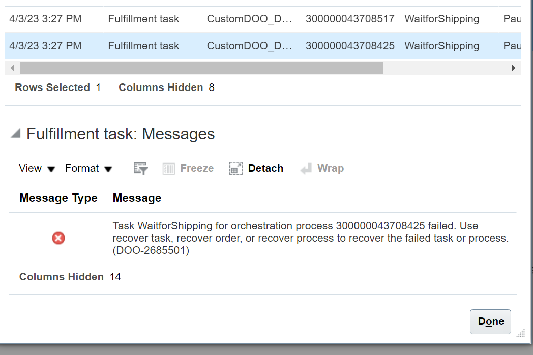The width and height of the screenshot is (533, 355).
Task: Click the red error message icon
Action: pyautogui.click(x=58, y=238)
